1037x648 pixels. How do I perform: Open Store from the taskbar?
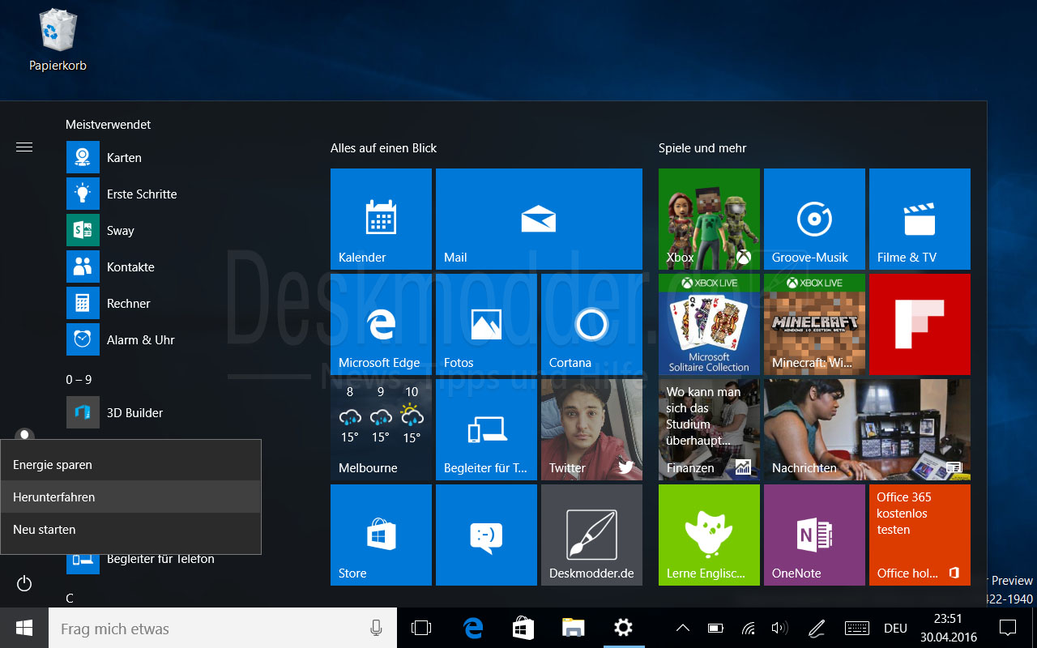pyautogui.click(x=523, y=628)
